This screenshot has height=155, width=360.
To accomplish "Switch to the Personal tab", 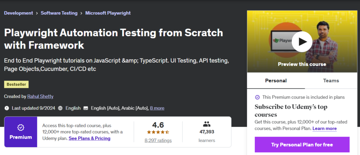I will click(x=276, y=81).
